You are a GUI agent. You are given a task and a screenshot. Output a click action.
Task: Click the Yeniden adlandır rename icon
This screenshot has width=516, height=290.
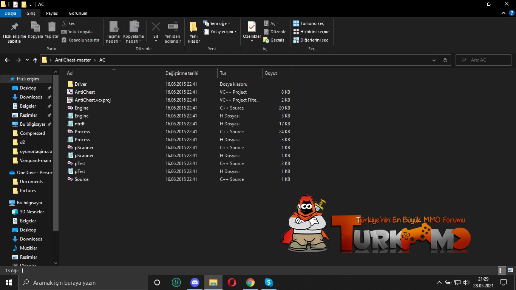(173, 27)
